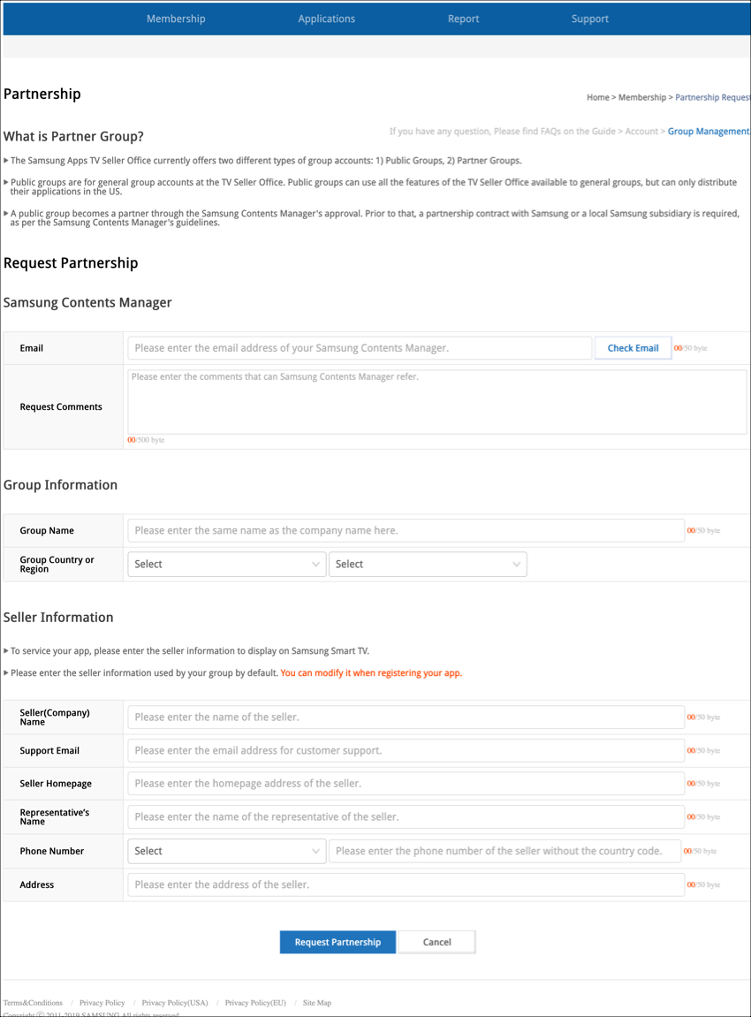Focus the Support Email input field
This screenshot has height=1017, width=751.
(406, 750)
